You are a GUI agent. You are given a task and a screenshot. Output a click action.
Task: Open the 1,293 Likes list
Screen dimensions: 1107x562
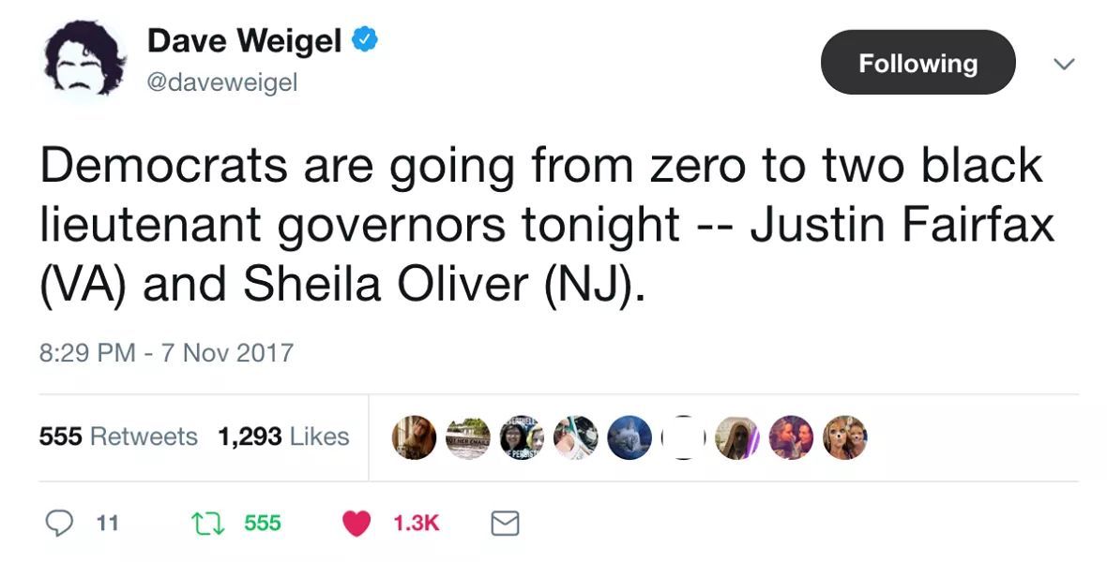click(283, 436)
